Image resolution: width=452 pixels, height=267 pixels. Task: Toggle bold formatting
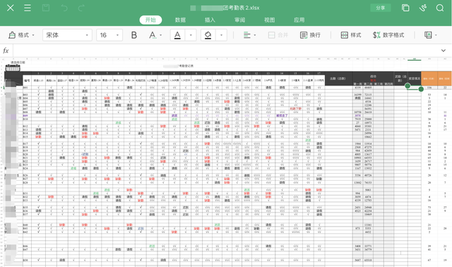[x=134, y=35]
